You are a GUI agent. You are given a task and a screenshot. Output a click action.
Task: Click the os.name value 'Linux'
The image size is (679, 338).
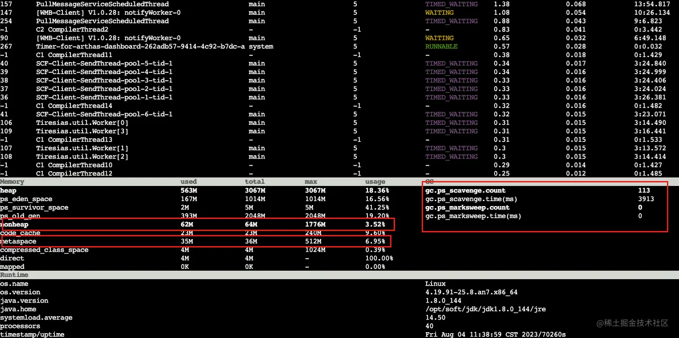pyautogui.click(x=436, y=284)
